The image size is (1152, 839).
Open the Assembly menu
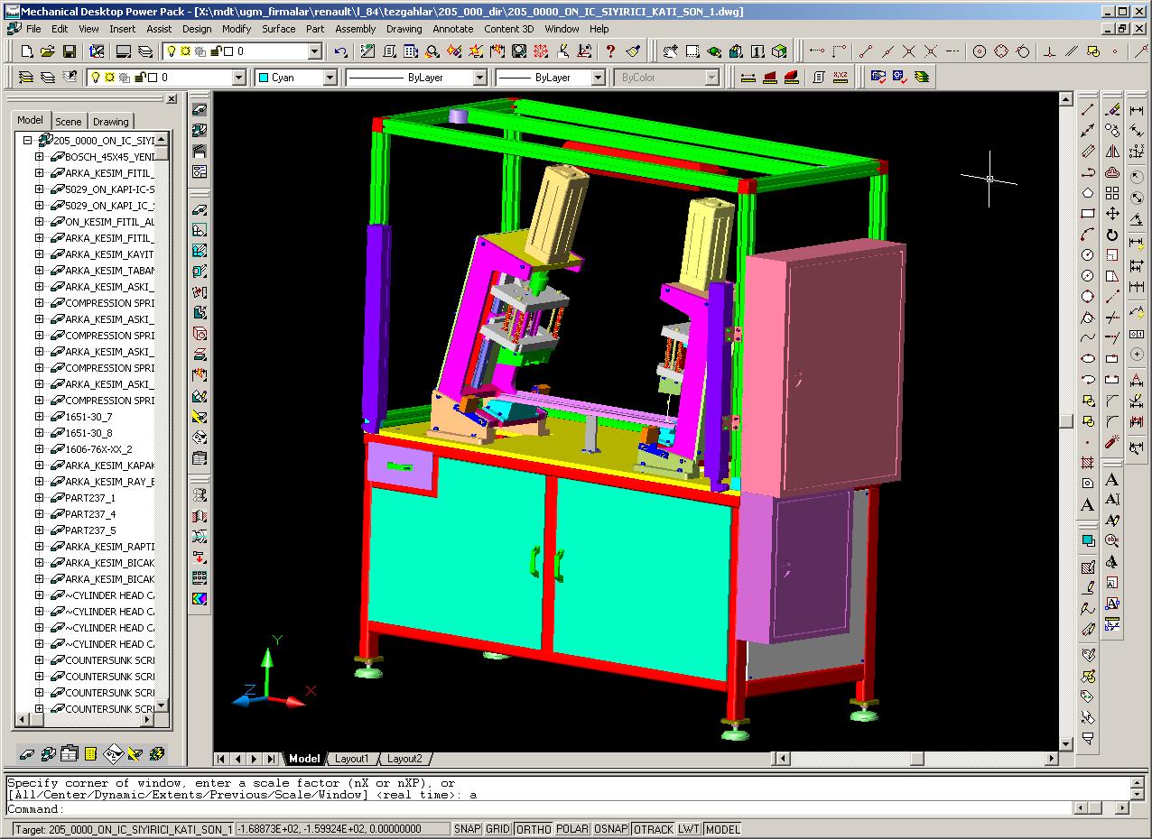(x=355, y=29)
